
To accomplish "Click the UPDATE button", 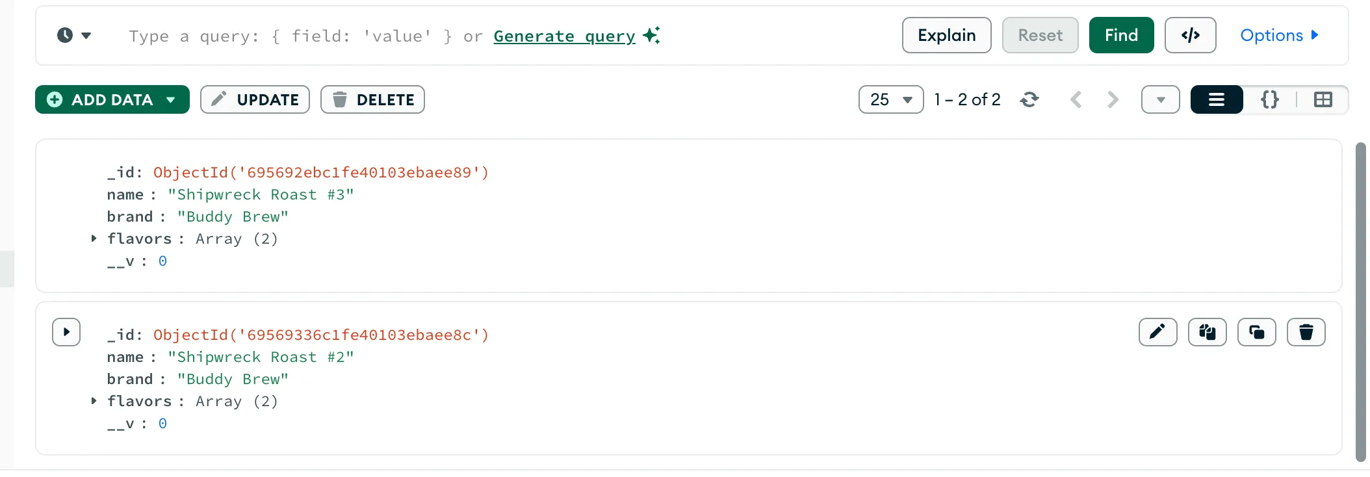I will [x=255, y=99].
